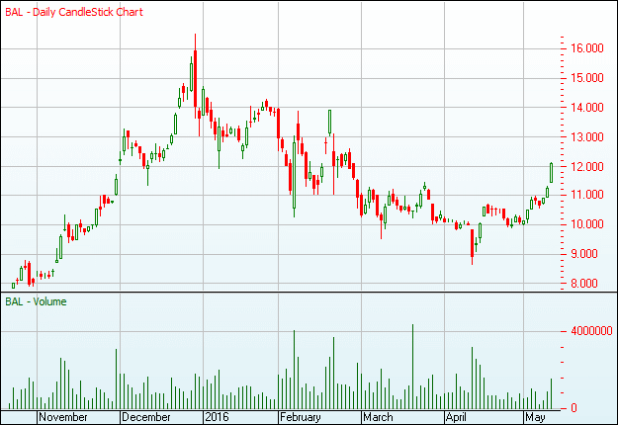Select the 8.000 price axis label

pyautogui.click(x=584, y=284)
